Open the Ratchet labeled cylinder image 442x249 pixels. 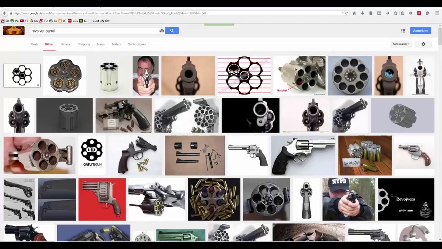coord(299,75)
